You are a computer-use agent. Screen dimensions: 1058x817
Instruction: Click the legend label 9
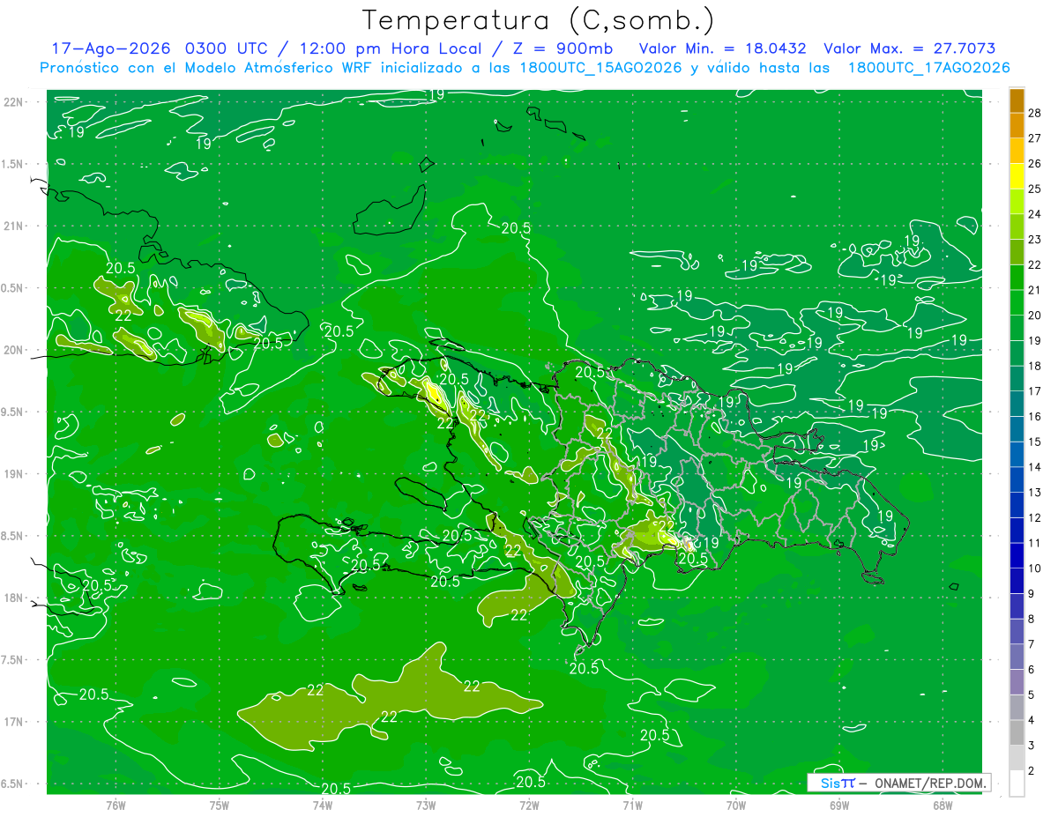tap(1032, 594)
